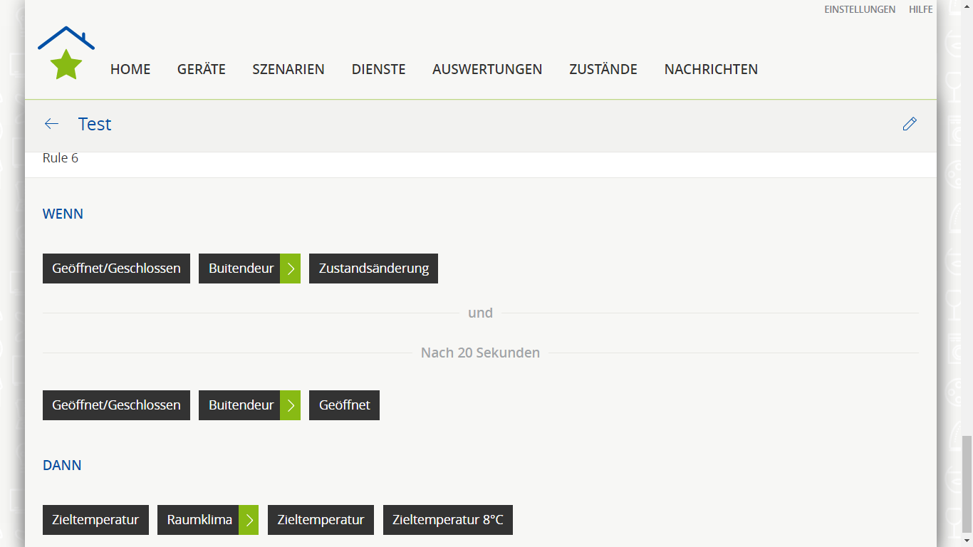
Task: Open the NACHRICHTEN page
Action: [711, 69]
